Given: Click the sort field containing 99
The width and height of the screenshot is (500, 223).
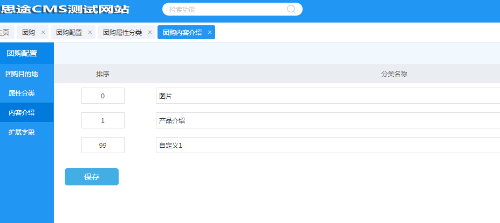Looking at the screenshot, I should point(103,145).
